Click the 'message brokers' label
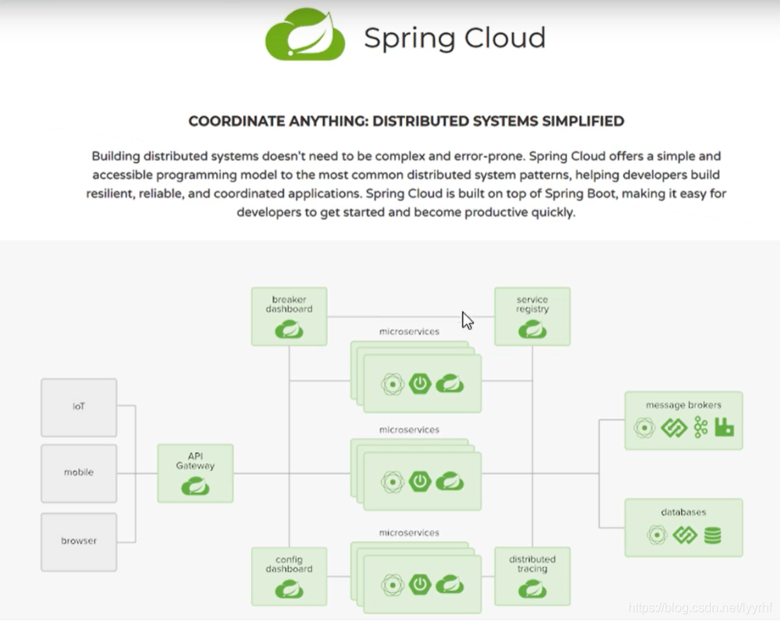This screenshot has width=780, height=622. point(683,404)
